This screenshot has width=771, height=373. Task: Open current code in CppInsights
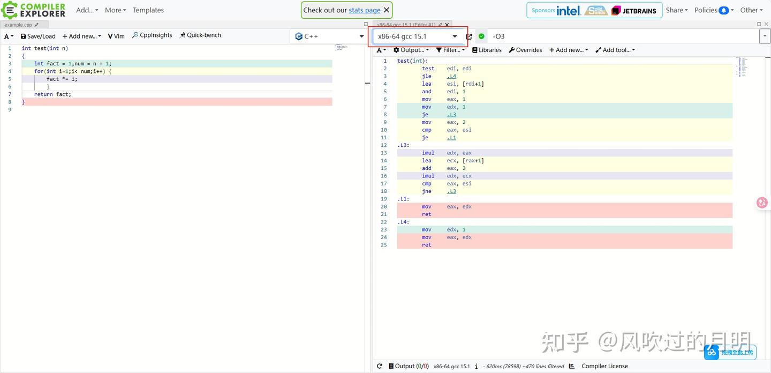pos(152,35)
